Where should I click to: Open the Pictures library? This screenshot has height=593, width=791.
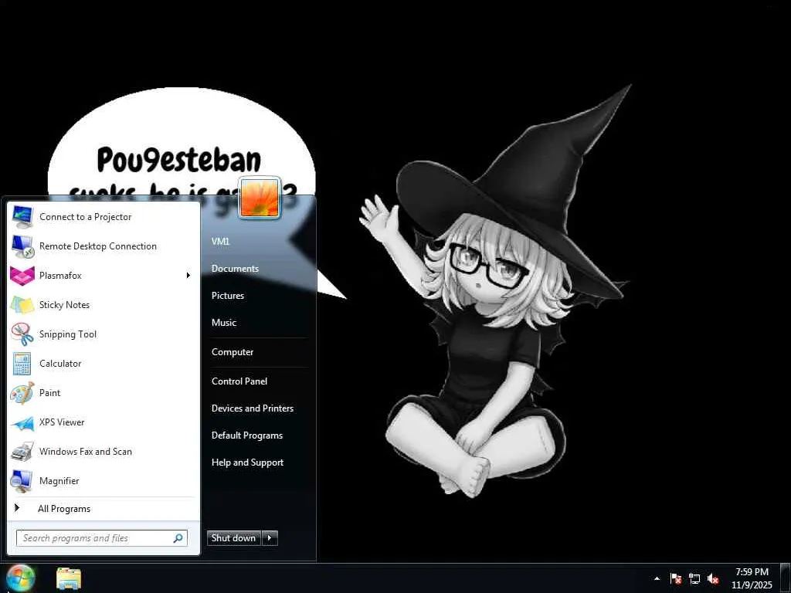click(228, 296)
